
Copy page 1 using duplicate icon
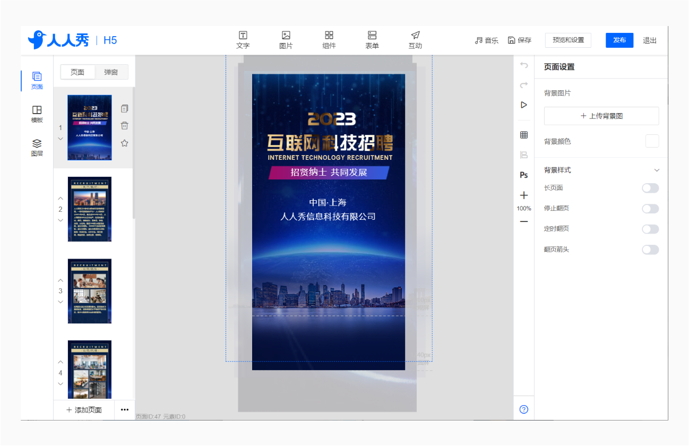[x=125, y=108]
